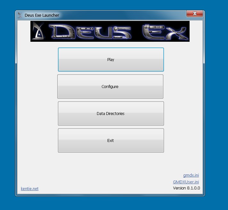The image size is (228, 210).
Task: Click the Version 8.1.0.0 text
Action: (186, 188)
